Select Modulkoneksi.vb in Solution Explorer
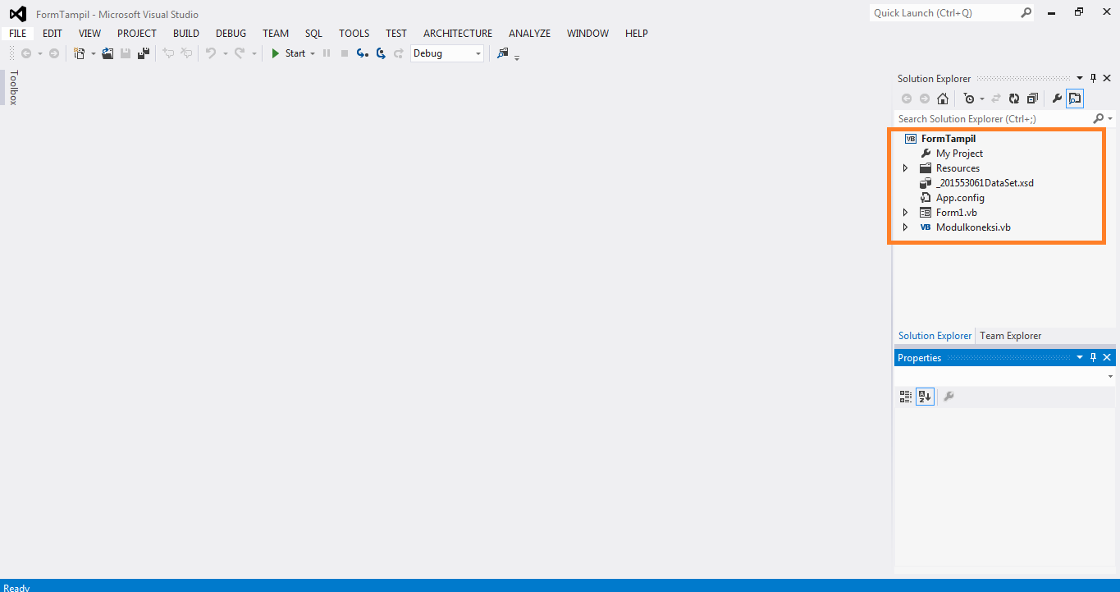The image size is (1120, 592). coord(972,227)
